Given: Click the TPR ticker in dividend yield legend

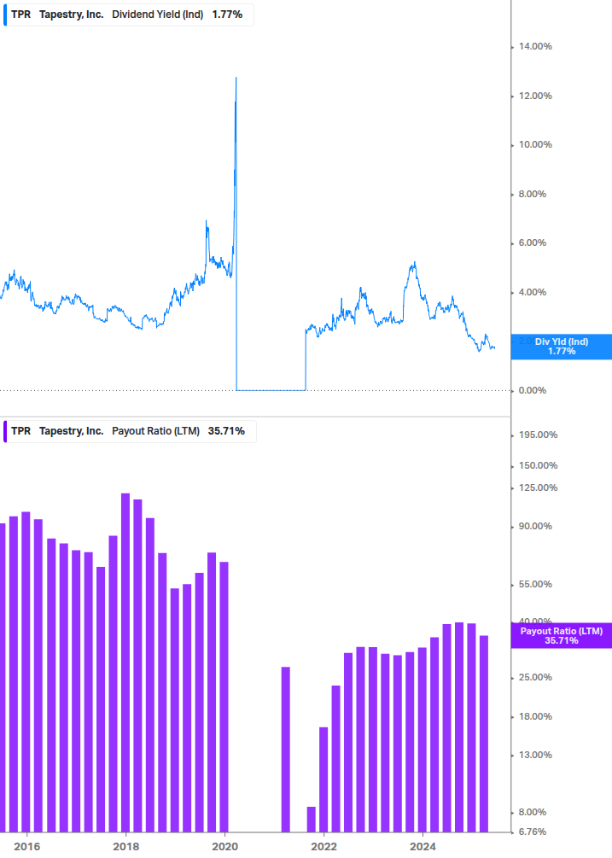Looking at the screenshot, I should click(x=20, y=15).
